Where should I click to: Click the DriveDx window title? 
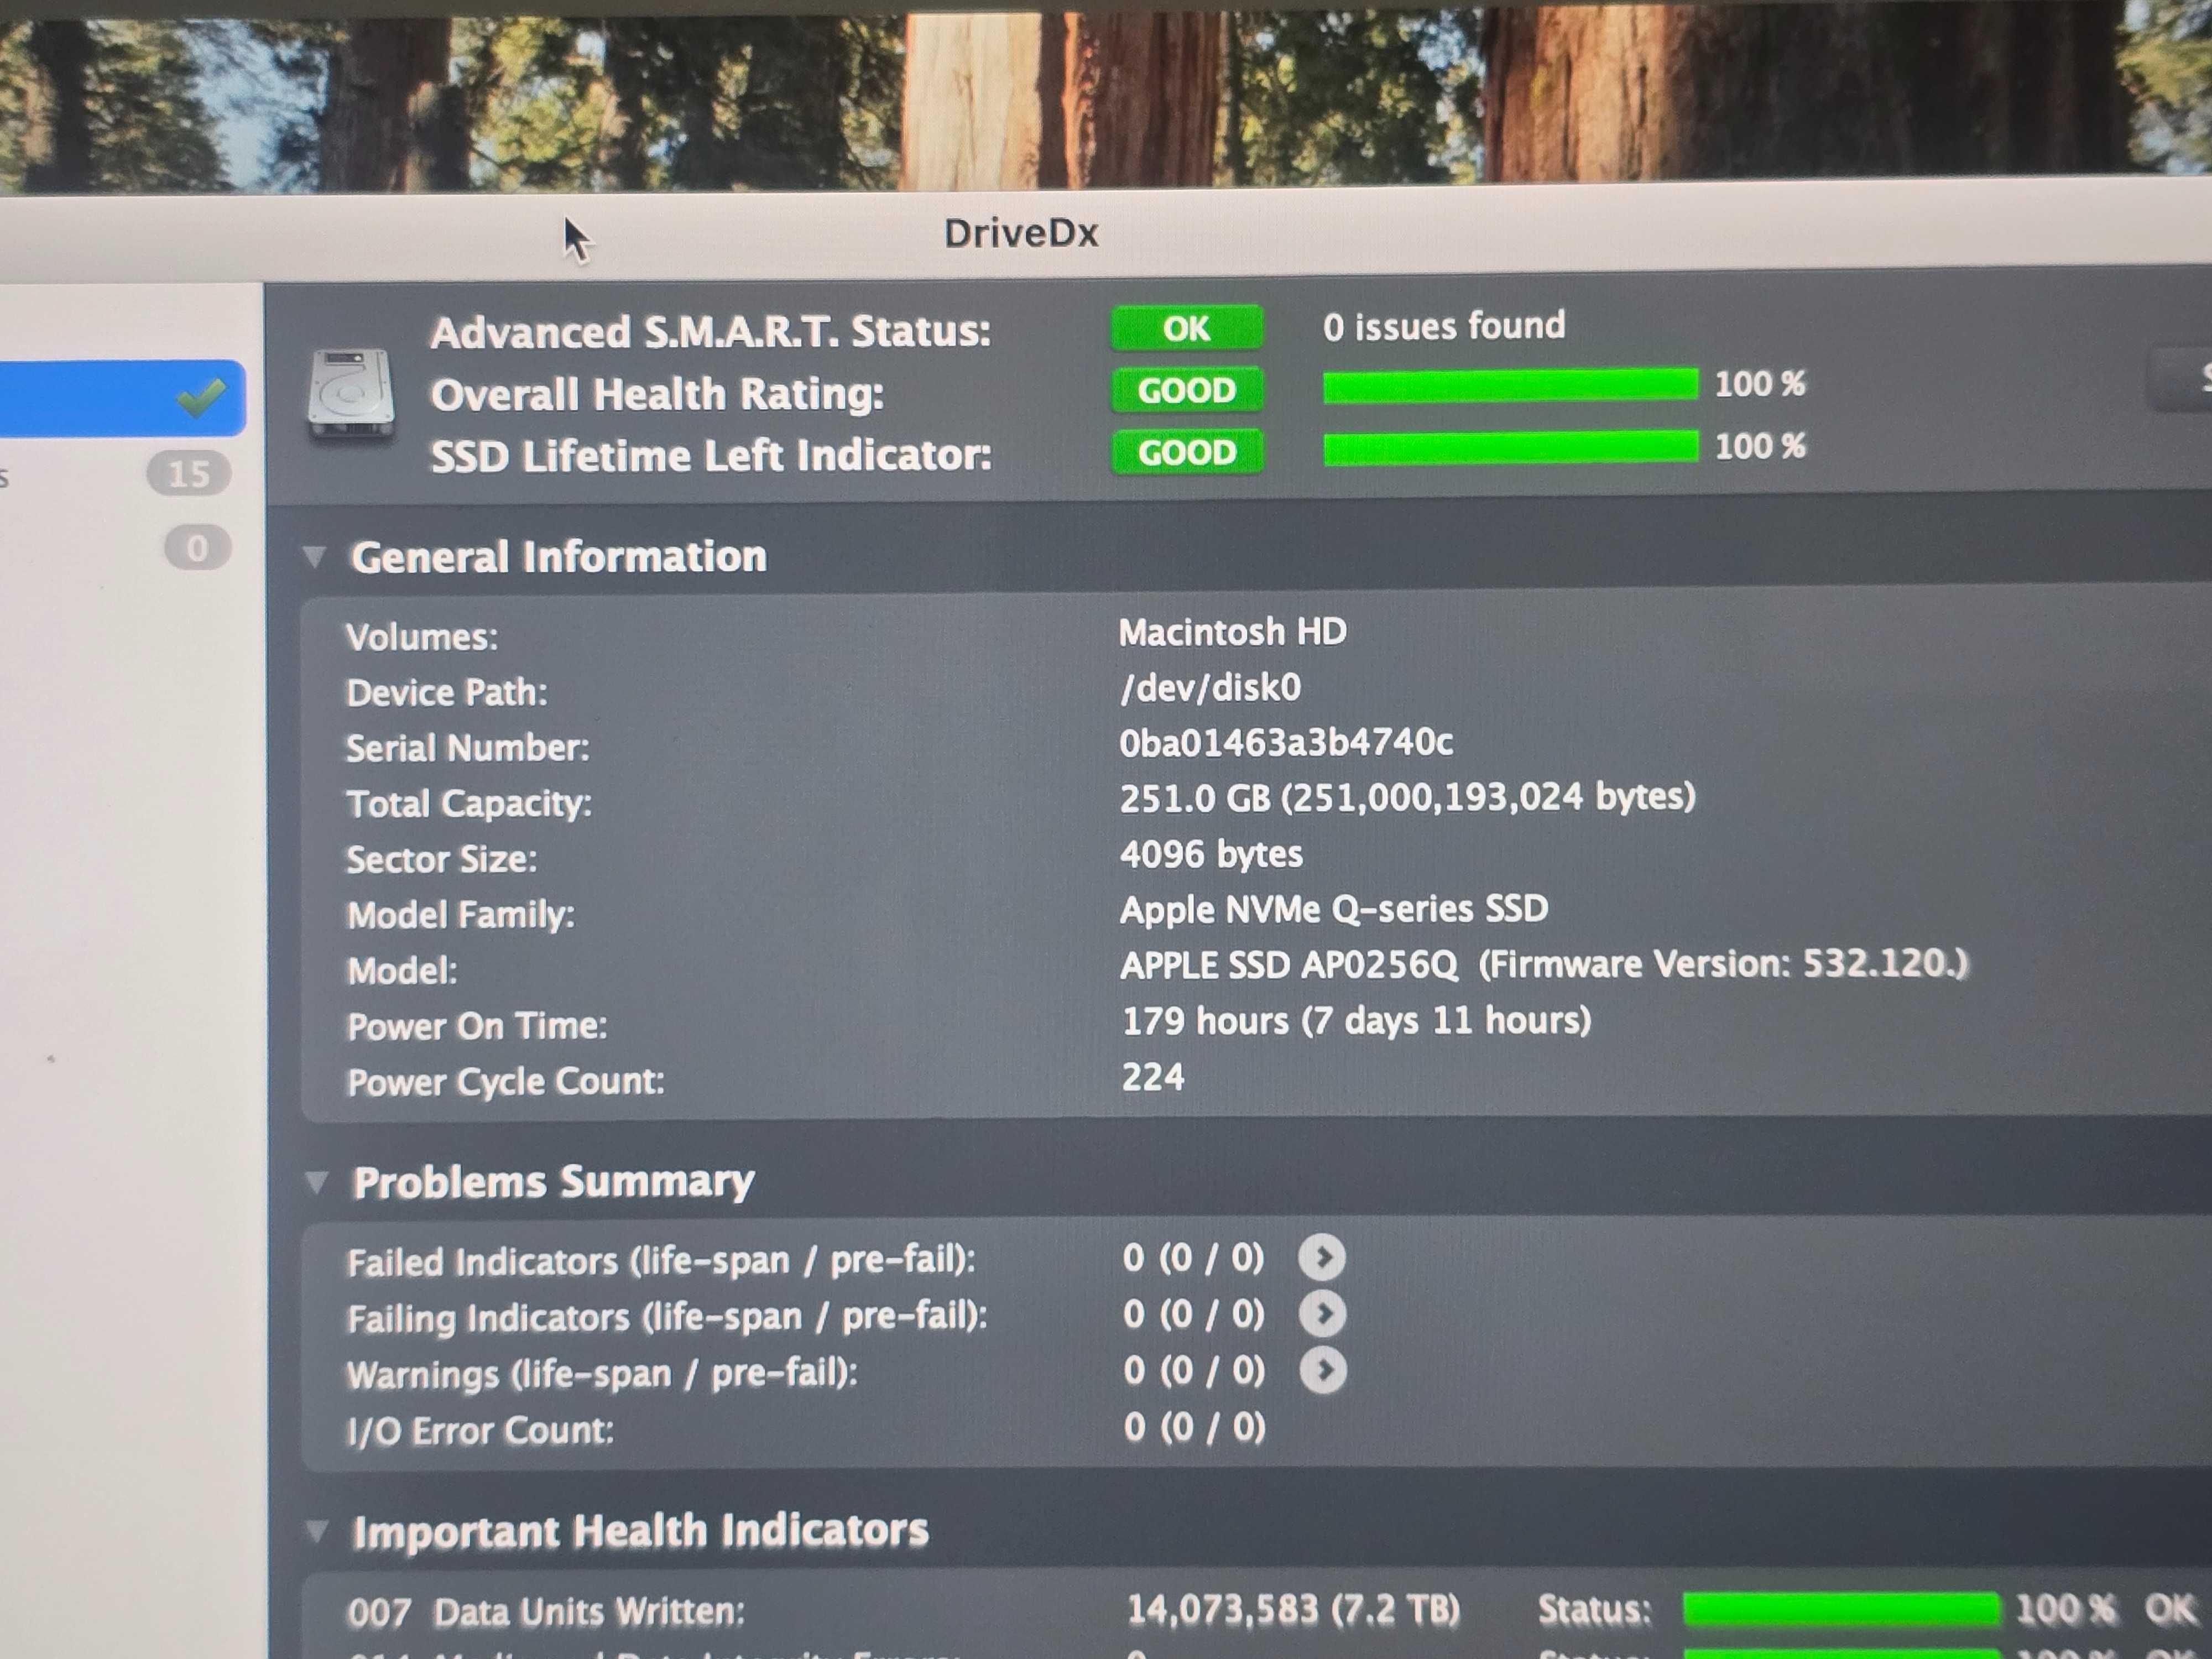pos(1021,234)
